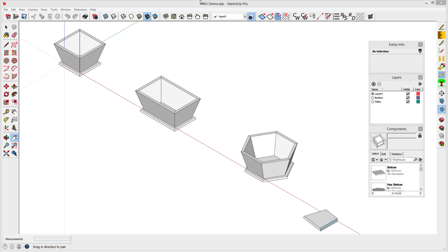Choose the Zoom Extents tool
The width and height of the screenshot is (448, 252).
click(x=6, y=153)
